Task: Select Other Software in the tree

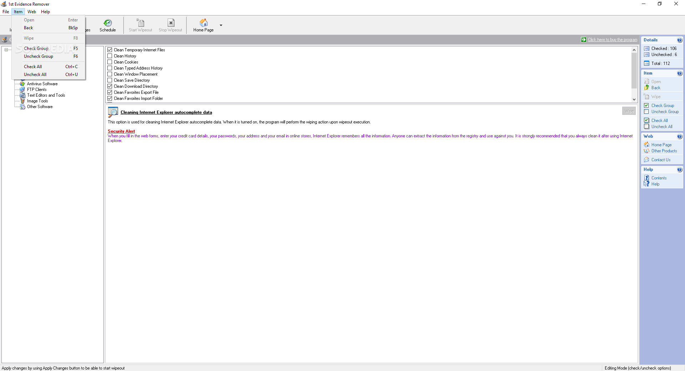Action: [x=40, y=107]
